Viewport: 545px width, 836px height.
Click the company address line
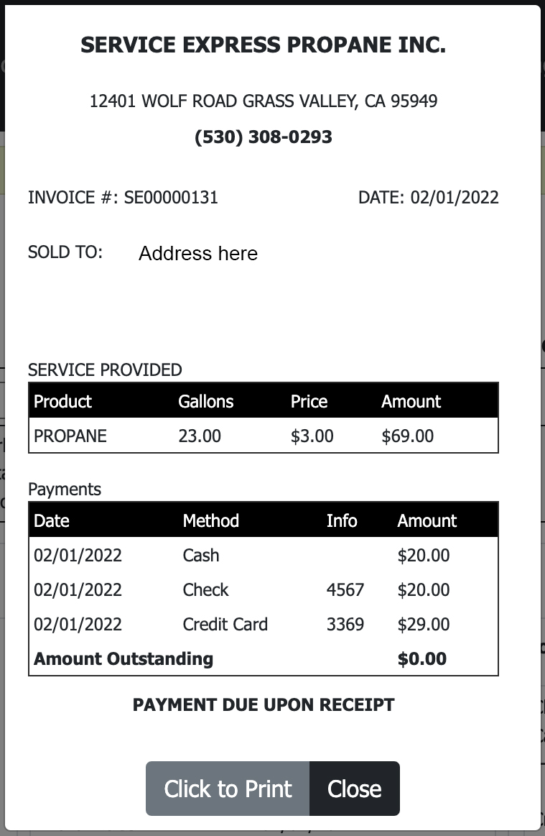(x=264, y=101)
